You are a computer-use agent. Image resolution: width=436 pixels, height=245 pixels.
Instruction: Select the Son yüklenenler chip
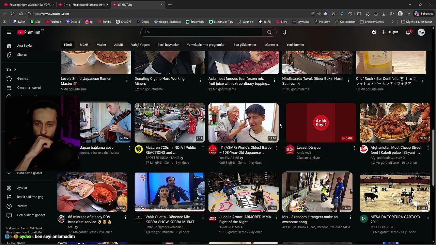[245, 45]
